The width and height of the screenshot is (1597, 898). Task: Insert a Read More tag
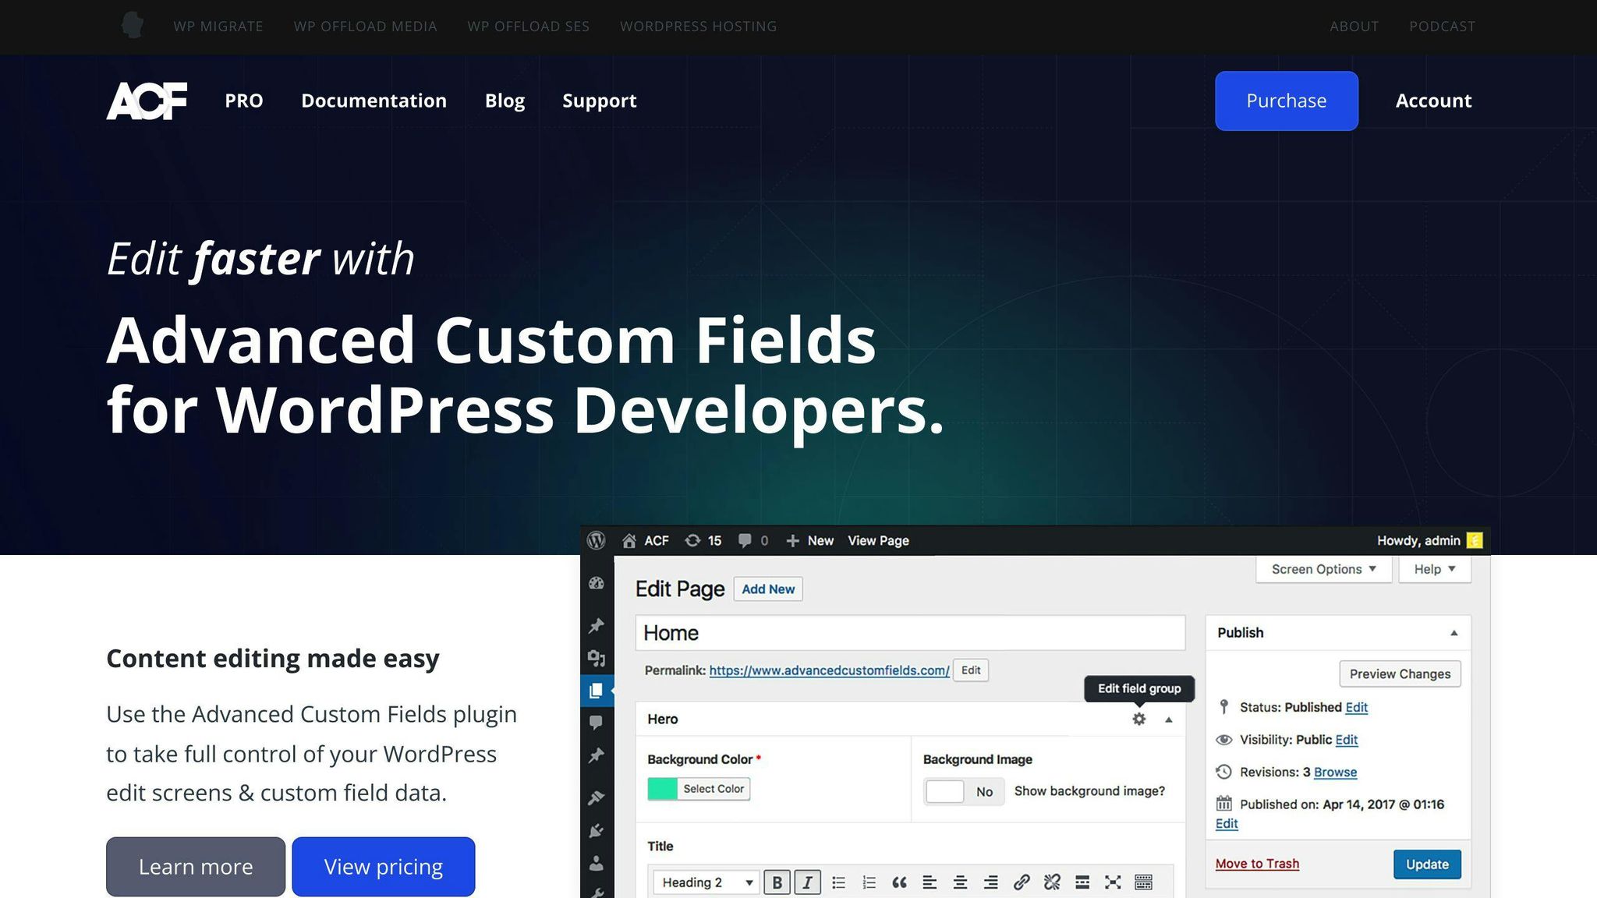point(1082,882)
